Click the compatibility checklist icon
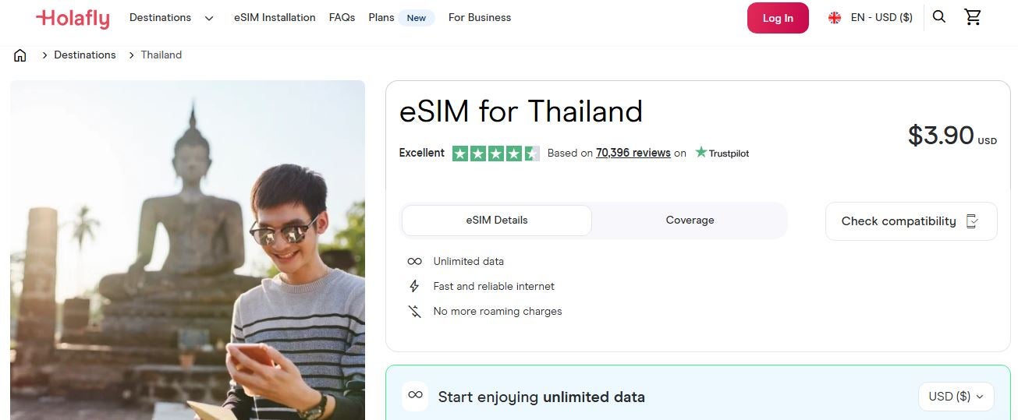 click(972, 221)
